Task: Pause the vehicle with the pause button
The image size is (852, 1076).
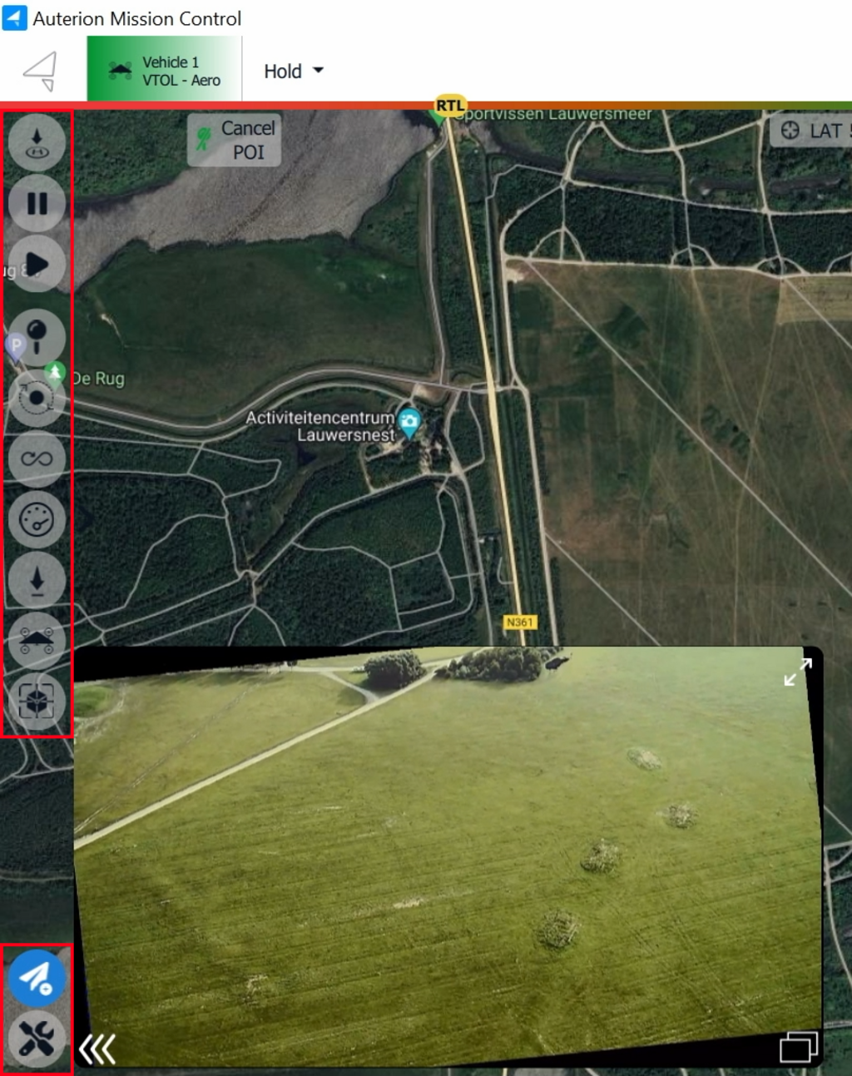Action: [37, 203]
